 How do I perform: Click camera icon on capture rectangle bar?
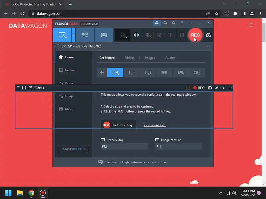[210, 88]
